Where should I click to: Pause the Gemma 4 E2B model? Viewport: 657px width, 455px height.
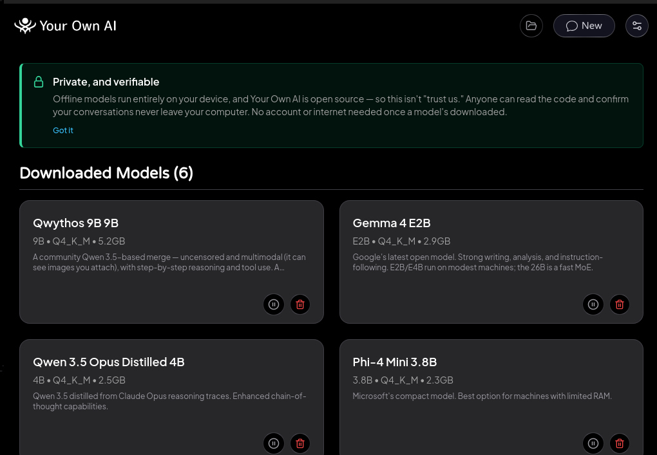pos(593,304)
